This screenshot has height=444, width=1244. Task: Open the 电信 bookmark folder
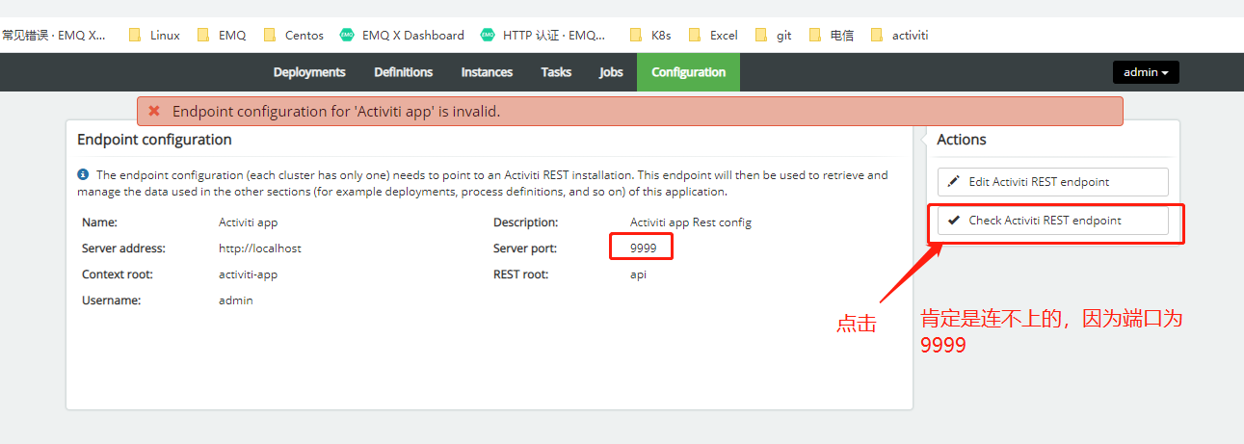tap(832, 35)
